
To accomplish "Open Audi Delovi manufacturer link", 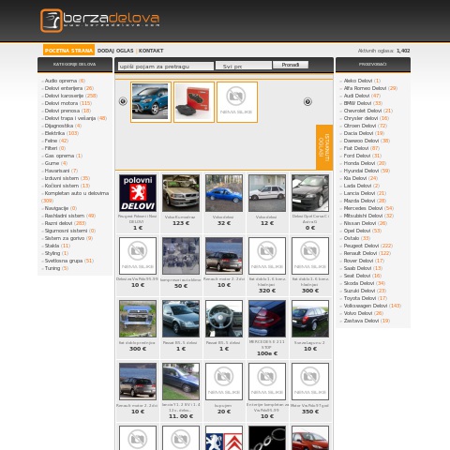I will [356, 96].
